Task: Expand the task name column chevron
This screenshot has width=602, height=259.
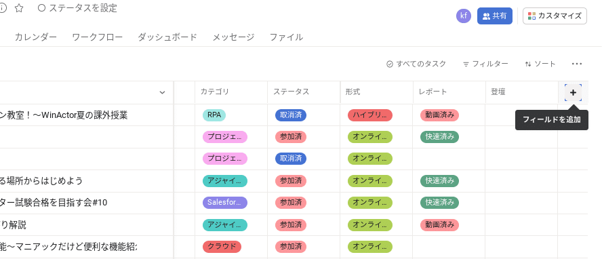Action: [162, 92]
